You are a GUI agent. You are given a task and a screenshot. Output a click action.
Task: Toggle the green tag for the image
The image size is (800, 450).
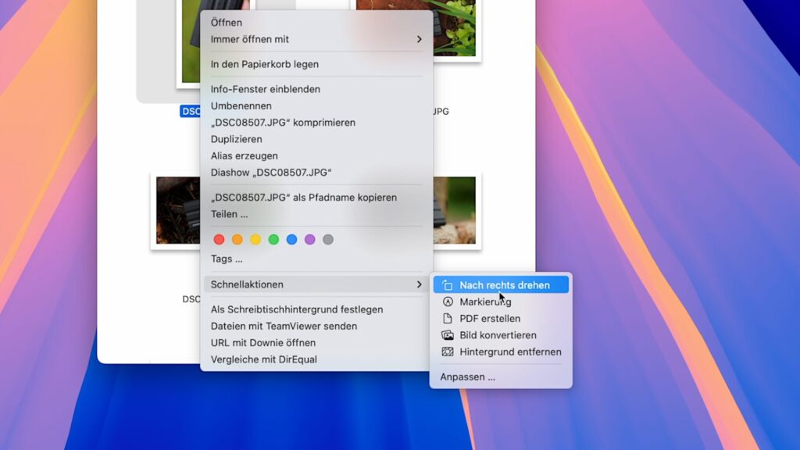[x=273, y=239]
